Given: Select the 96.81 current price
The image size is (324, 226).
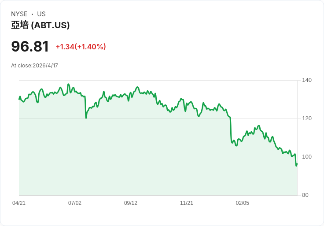Looking at the screenshot, I should (x=30, y=47).
